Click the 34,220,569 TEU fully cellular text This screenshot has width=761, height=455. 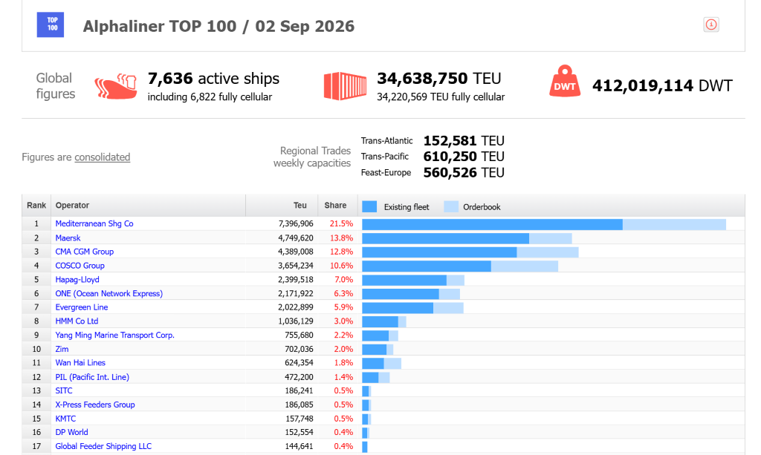(441, 97)
